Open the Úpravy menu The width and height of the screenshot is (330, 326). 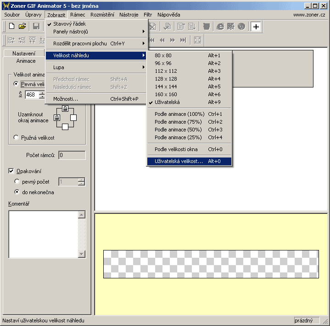point(33,15)
